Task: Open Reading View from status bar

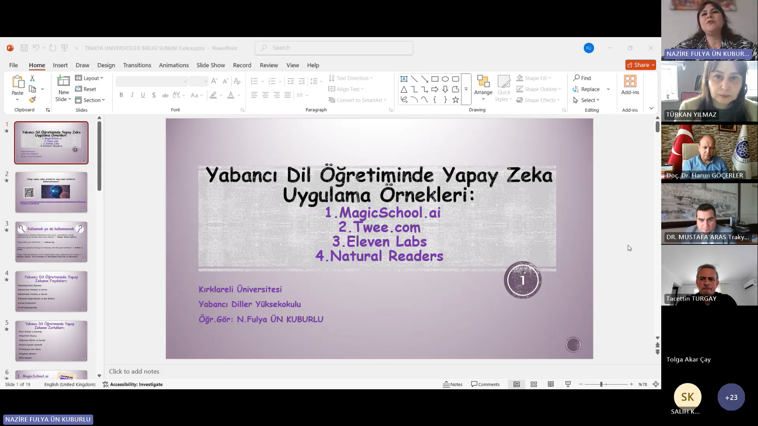Action: 551,384
